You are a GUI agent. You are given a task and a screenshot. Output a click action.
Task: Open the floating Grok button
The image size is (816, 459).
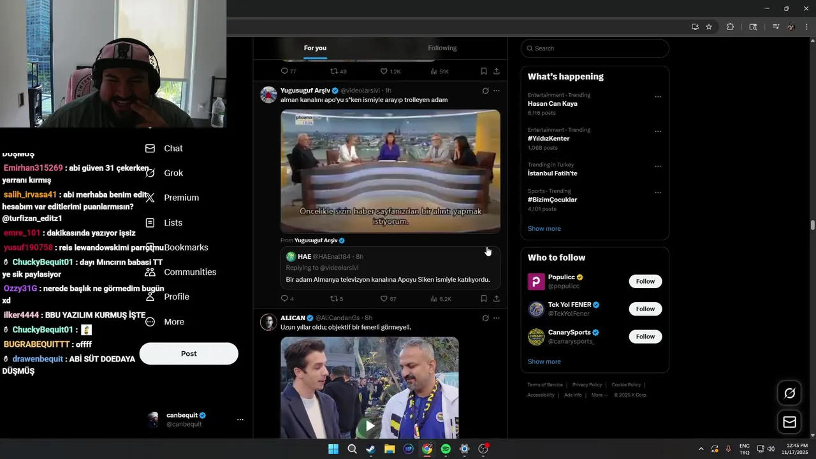(789, 393)
